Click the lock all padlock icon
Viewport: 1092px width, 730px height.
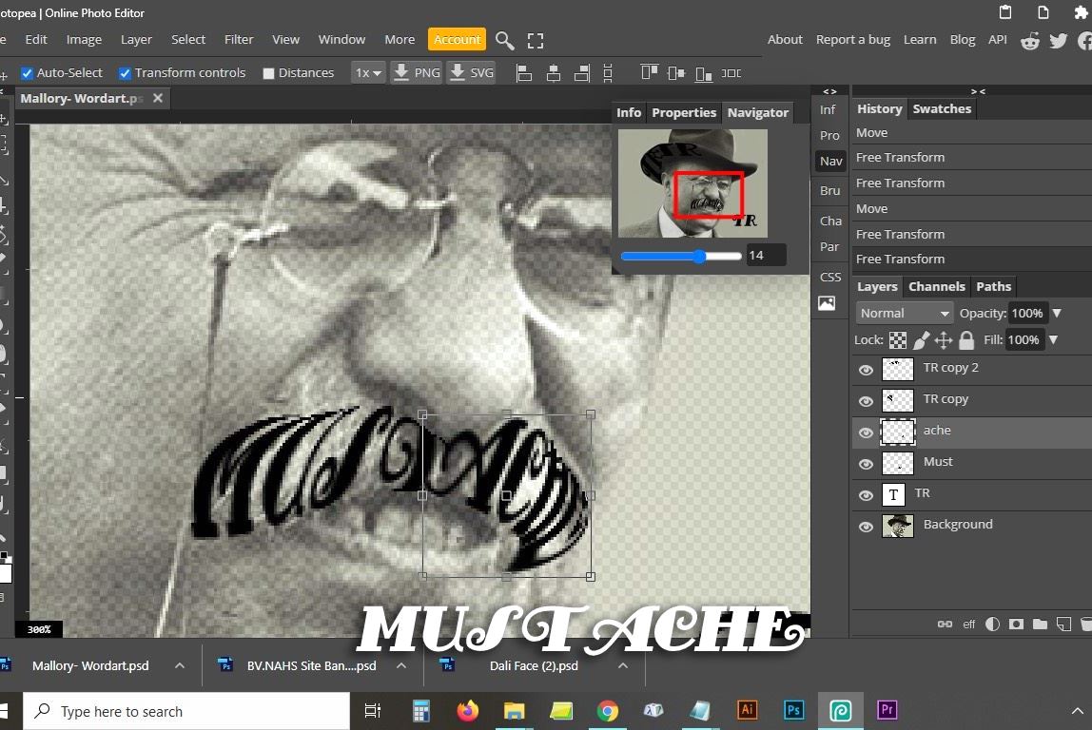click(x=966, y=340)
